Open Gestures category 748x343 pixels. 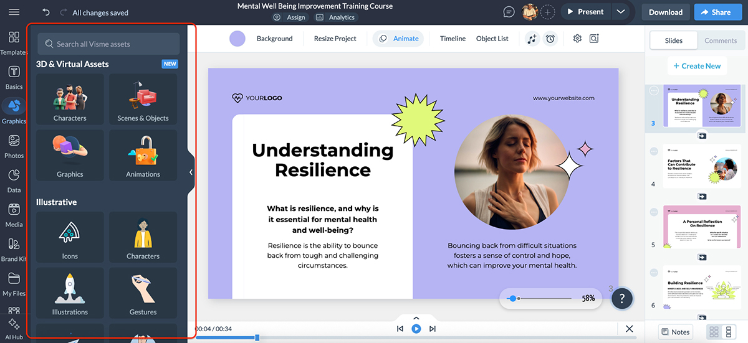click(x=143, y=293)
